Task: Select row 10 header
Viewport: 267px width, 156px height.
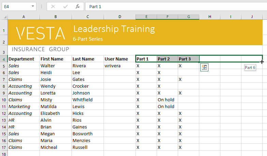Action: pos(4,100)
